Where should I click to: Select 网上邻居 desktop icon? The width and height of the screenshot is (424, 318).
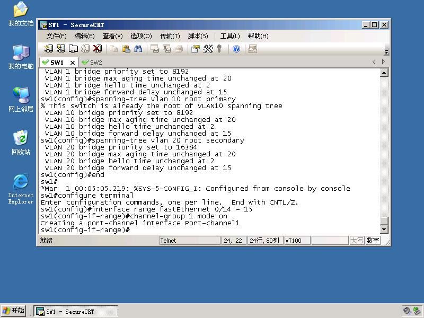point(21,100)
